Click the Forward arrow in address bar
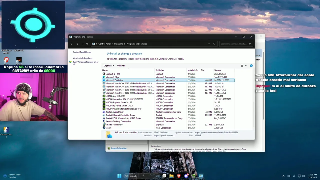The width and height of the screenshot is (320, 180). click(77, 44)
